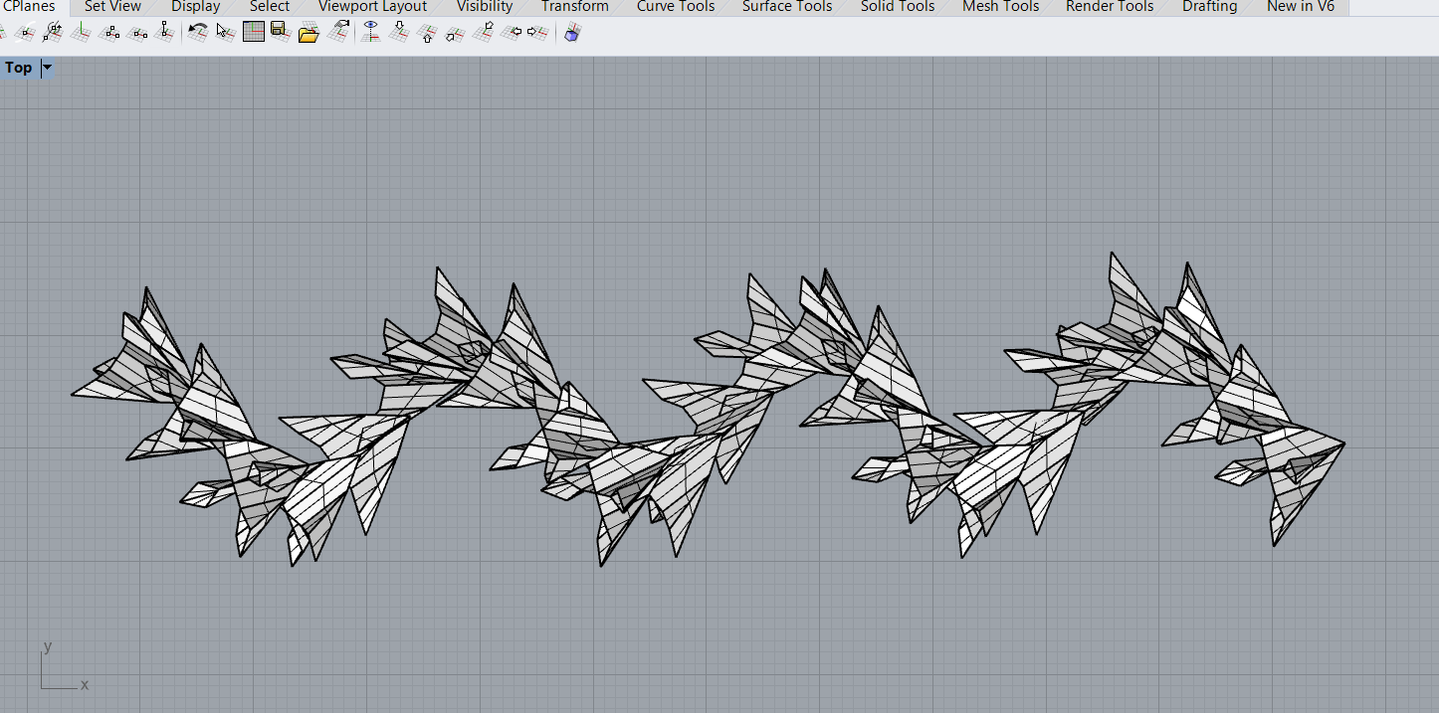Switch to the Display tab

coord(195,7)
